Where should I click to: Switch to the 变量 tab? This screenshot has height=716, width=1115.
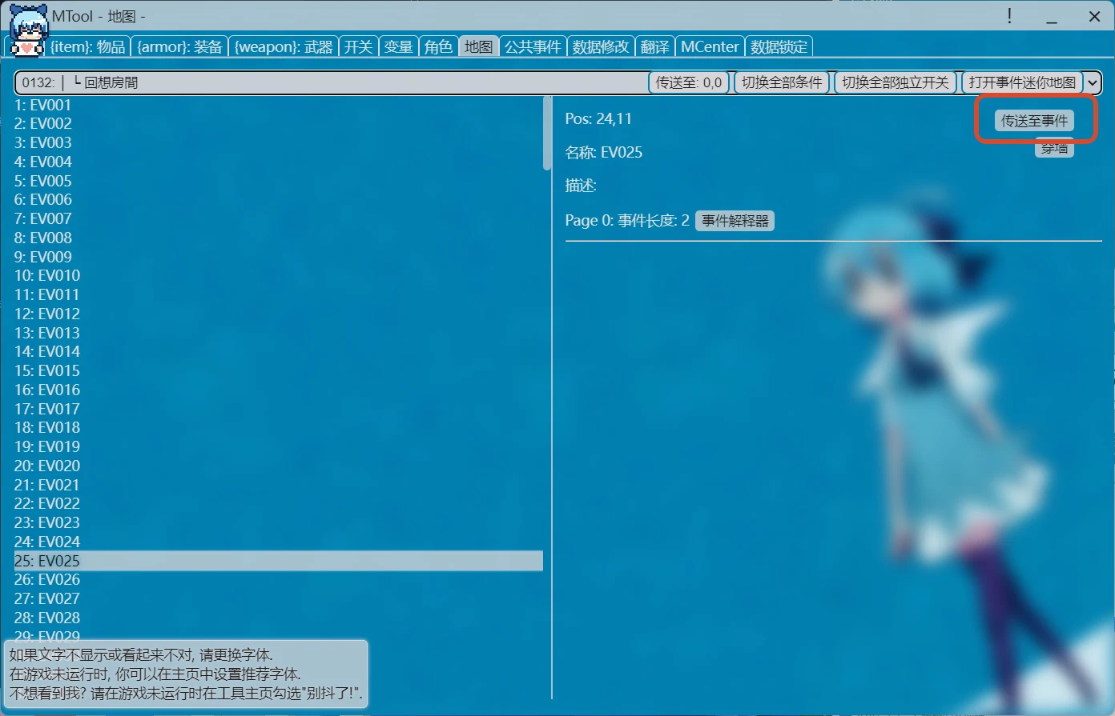(398, 47)
